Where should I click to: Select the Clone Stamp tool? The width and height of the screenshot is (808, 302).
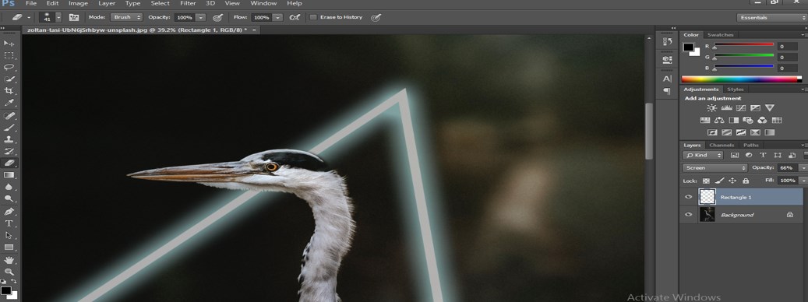point(9,139)
